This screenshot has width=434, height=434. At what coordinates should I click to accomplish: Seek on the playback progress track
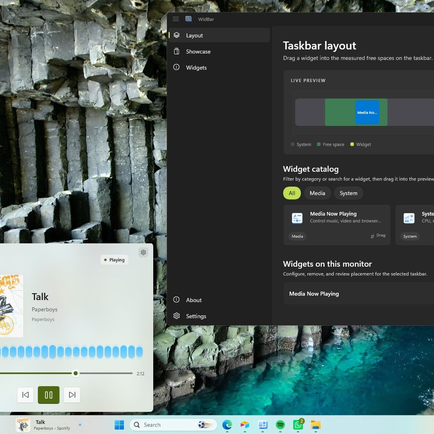pos(66,373)
